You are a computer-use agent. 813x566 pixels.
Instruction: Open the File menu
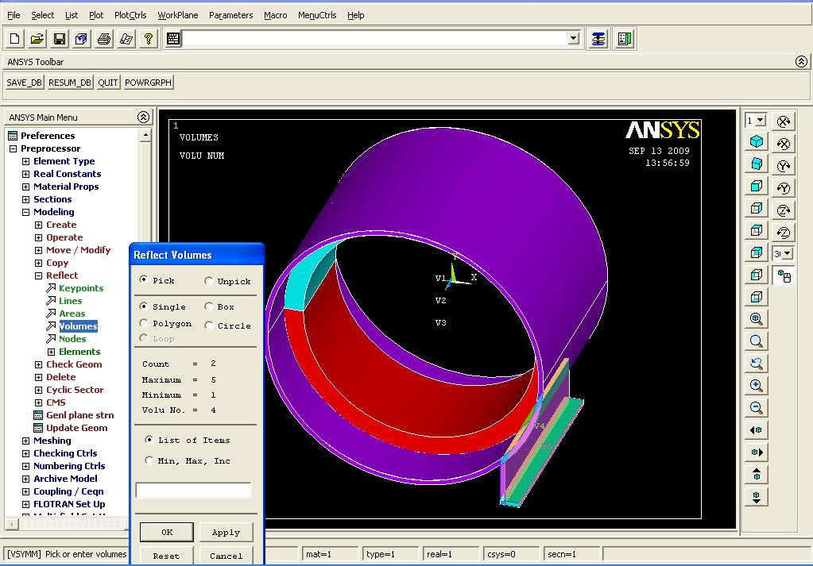point(14,15)
